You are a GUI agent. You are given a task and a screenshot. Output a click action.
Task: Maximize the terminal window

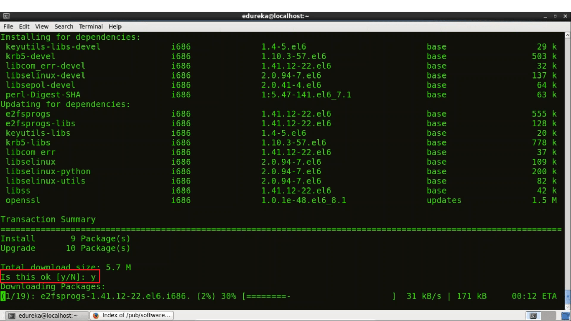click(555, 16)
